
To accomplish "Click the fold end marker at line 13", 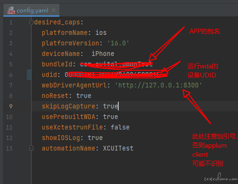I will coord(31,148).
